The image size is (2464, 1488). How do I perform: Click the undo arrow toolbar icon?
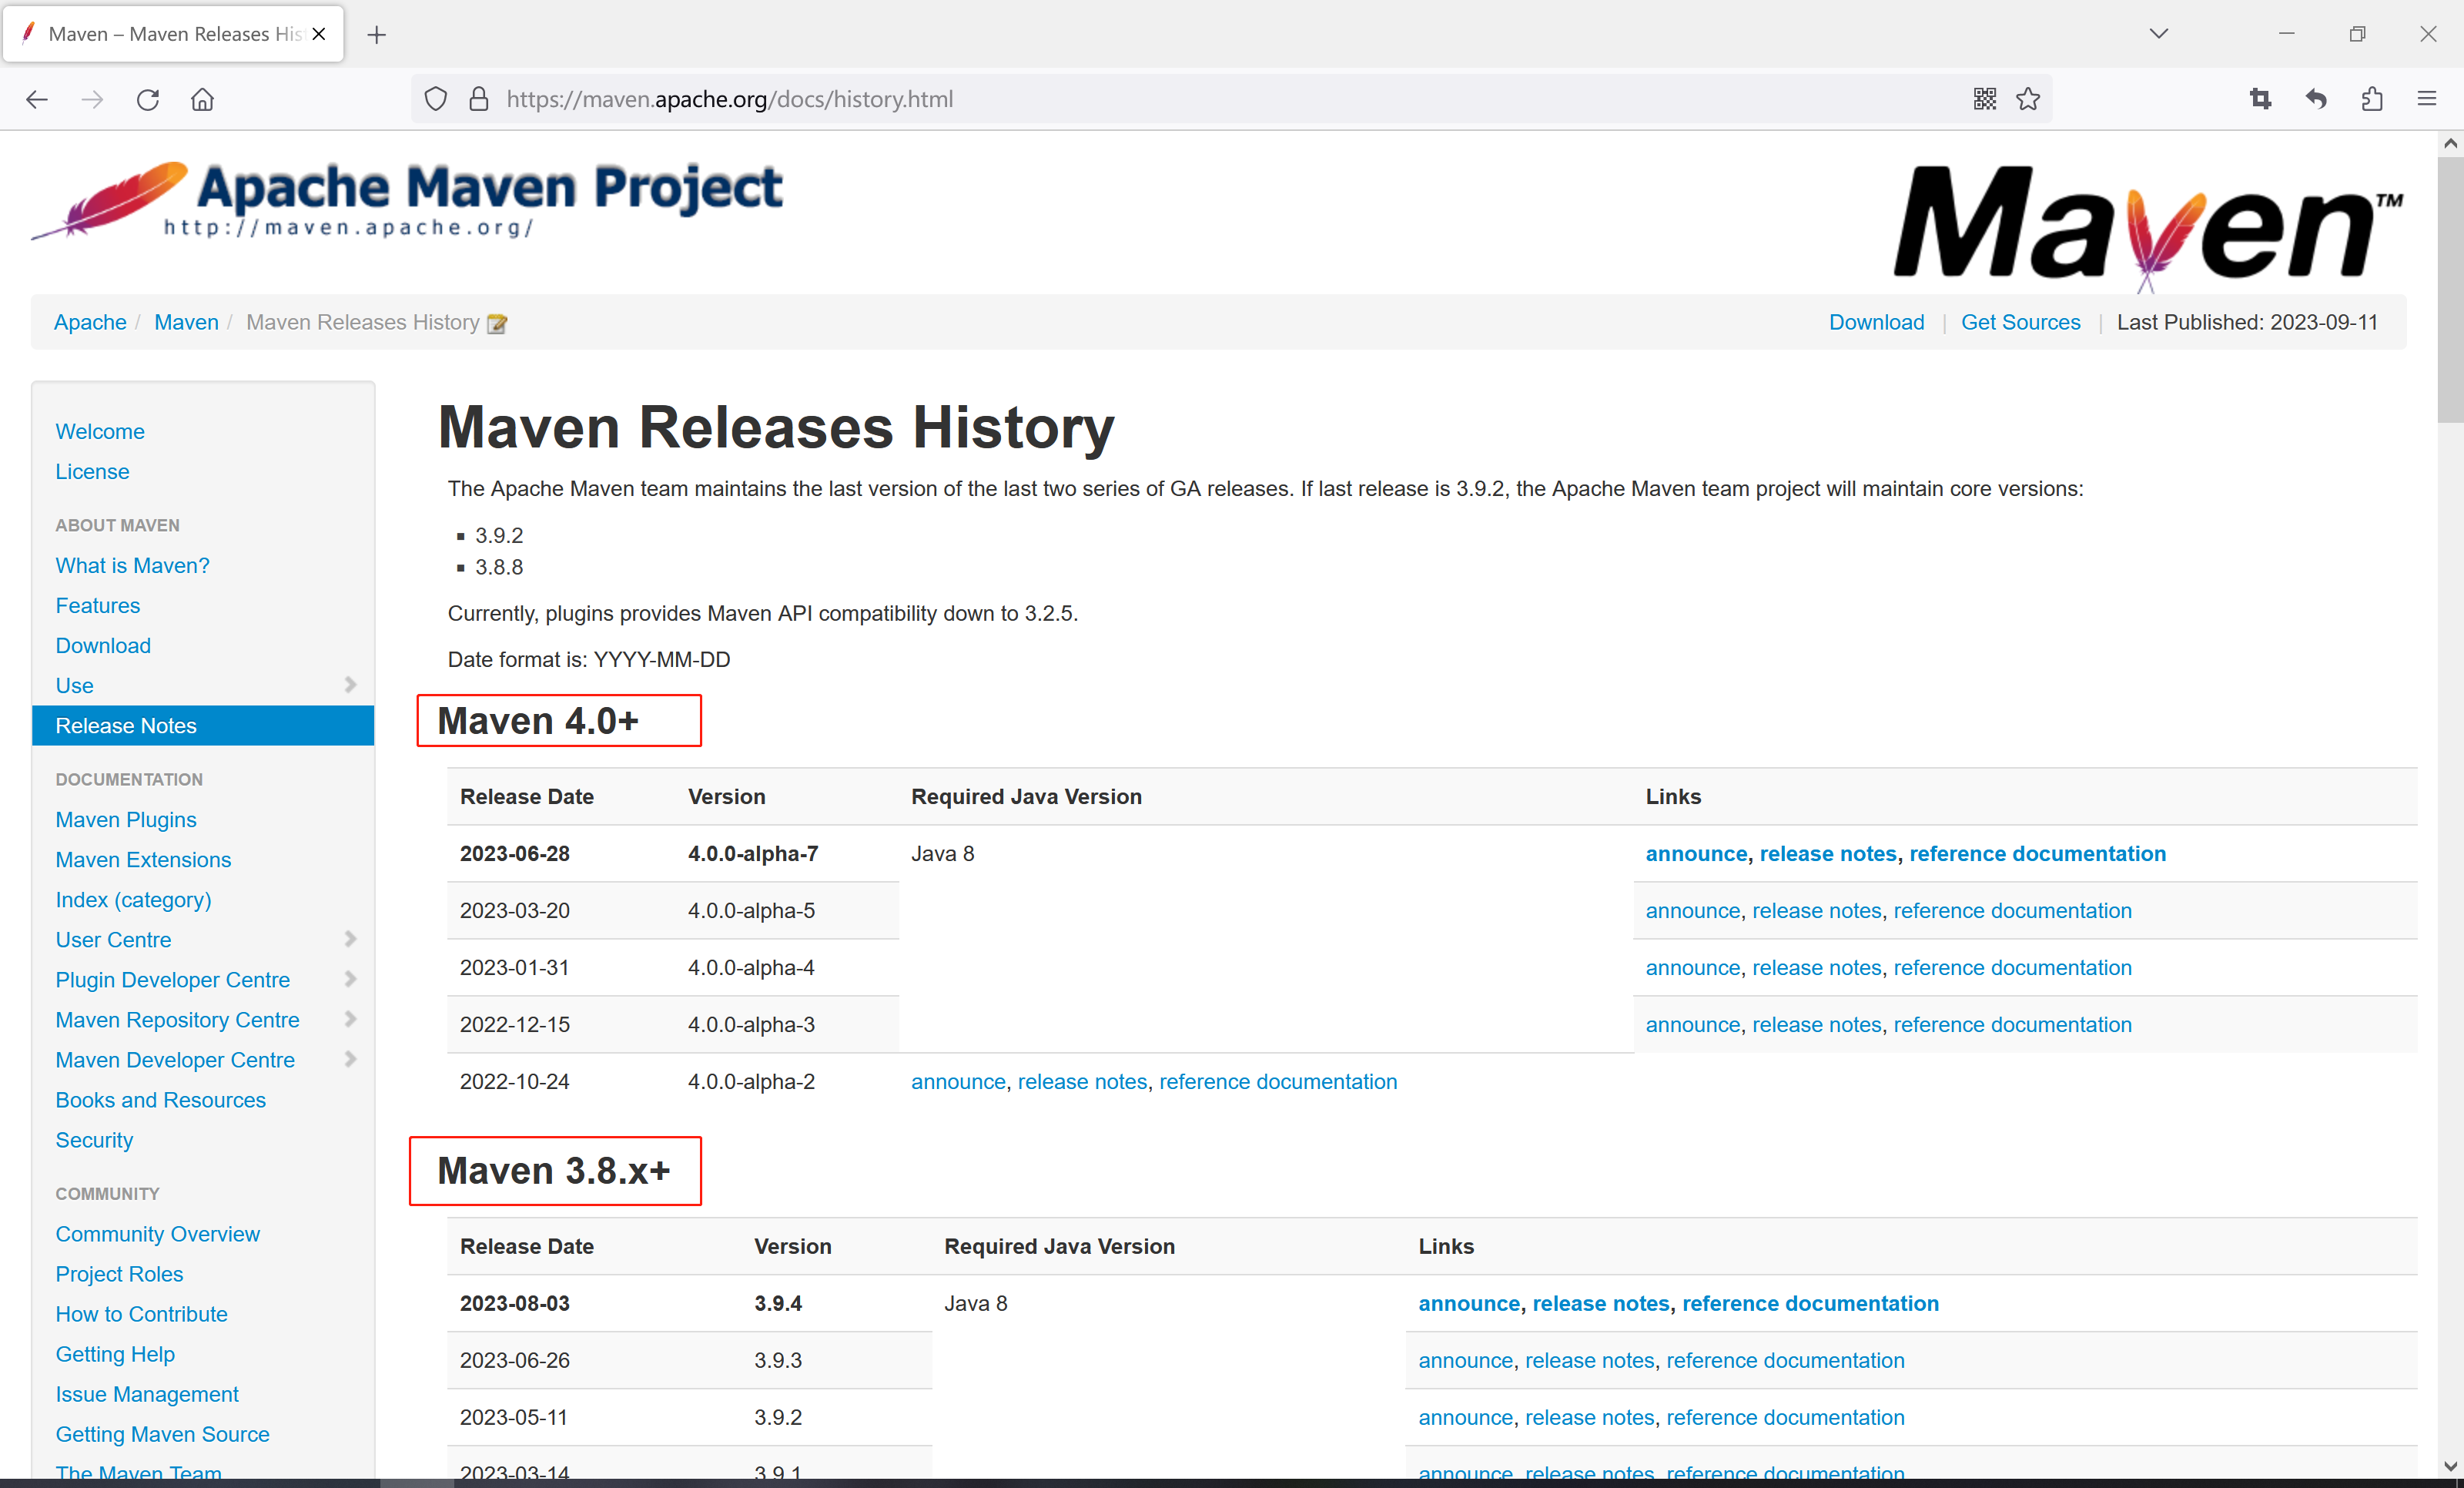tap(2316, 99)
